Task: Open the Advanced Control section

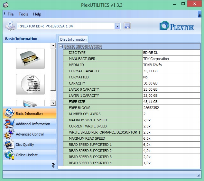Action: [30, 134]
